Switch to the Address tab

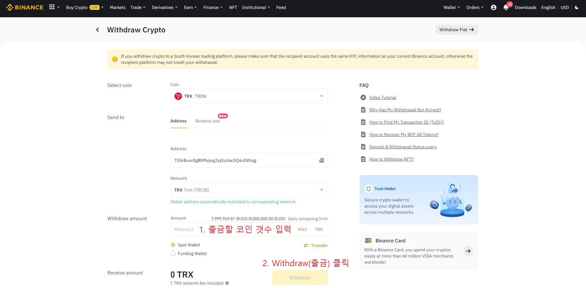pyautogui.click(x=179, y=121)
